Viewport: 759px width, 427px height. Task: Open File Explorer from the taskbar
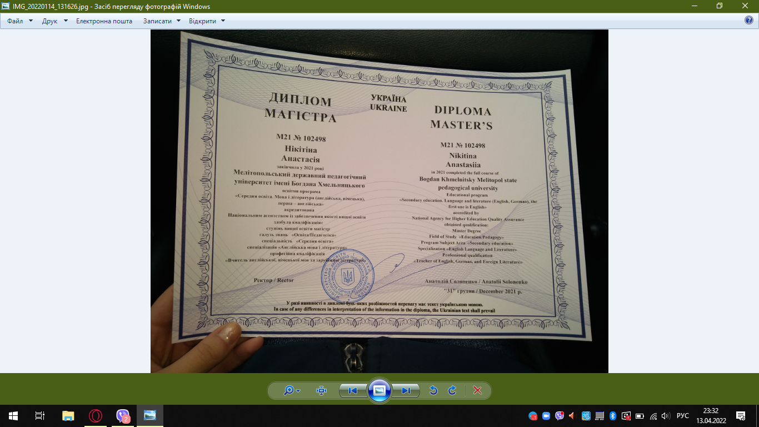(68, 416)
